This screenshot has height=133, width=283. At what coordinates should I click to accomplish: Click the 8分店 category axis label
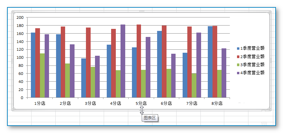[217, 103]
